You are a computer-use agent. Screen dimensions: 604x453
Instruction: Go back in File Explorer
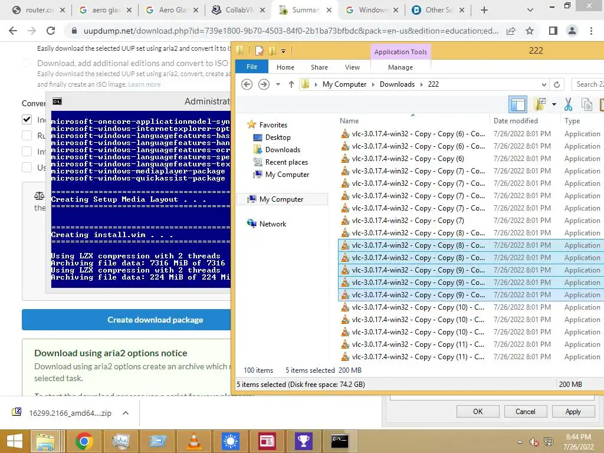(x=247, y=84)
